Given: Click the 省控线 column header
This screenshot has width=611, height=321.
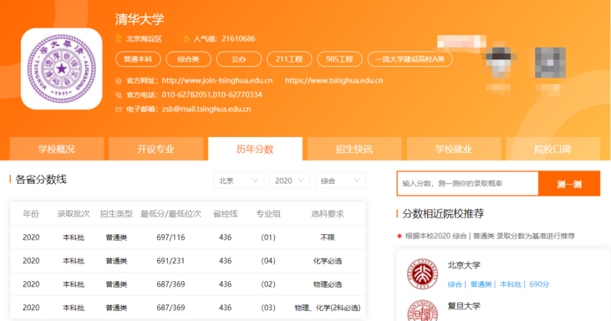Looking at the screenshot, I should point(225,214).
